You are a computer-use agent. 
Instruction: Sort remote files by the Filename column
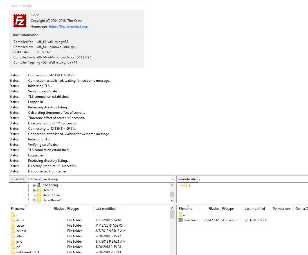pos(186,209)
